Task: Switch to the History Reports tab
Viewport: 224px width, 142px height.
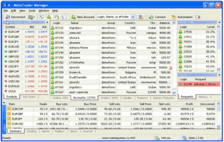Action: [x=163, y=98]
